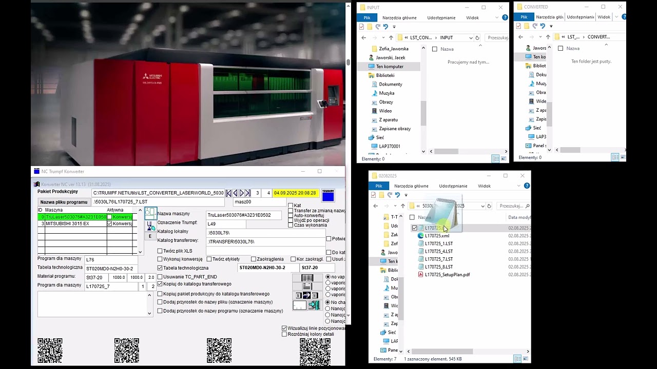Uncheck Tabela technologiczna checkbox
Image resolution: width=657 pixels, height=369 pixels.
tap(160, 268)
